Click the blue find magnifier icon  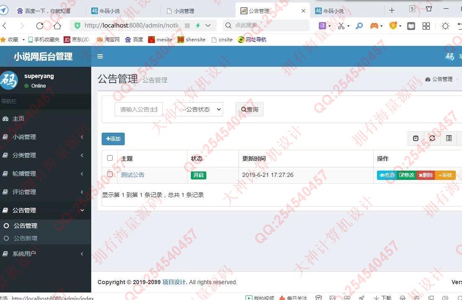359,26
